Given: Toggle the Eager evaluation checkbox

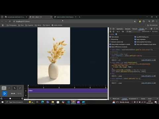Looking at the screenshot, I should [x=135, y=39].
